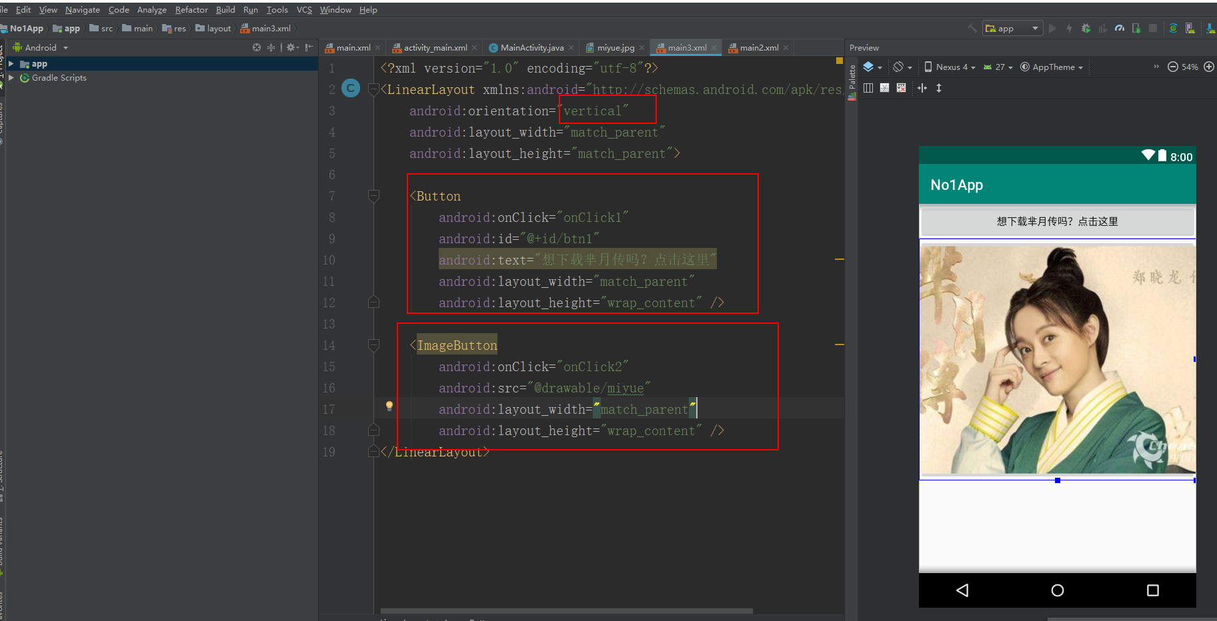Click the layout breadcrumb in navigation bar
Image resolution: width=1217 pixels, height=621 pixels.
(x=218, y=29)
